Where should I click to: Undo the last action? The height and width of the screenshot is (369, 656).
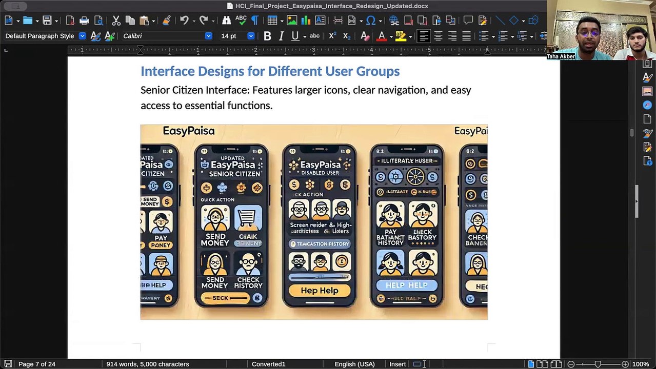(184, 20)
